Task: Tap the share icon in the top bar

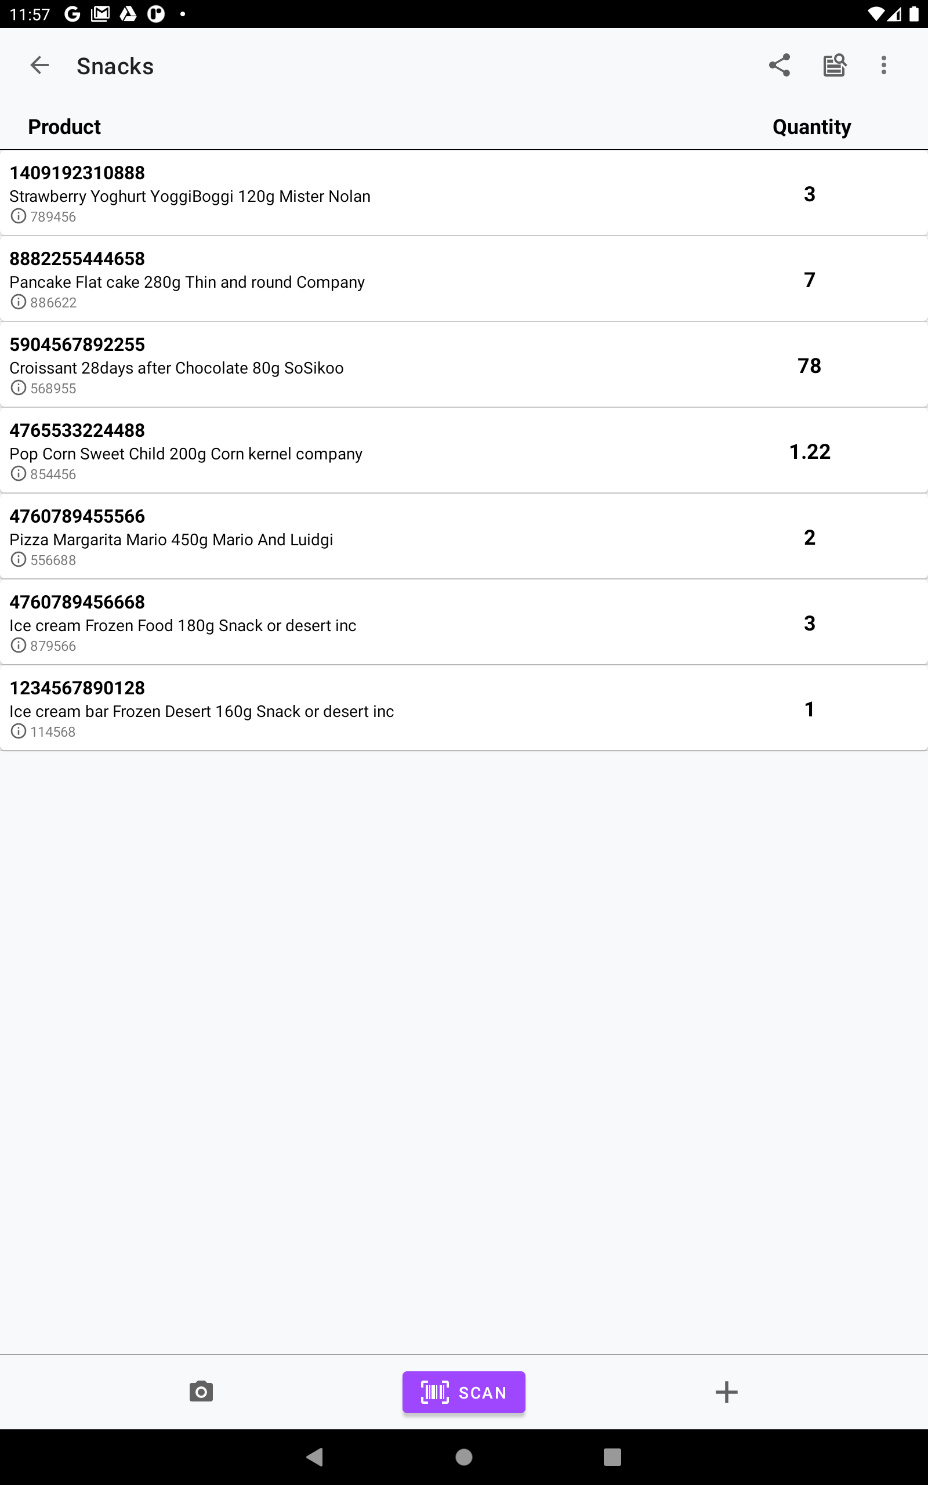Action: point(779,65)
